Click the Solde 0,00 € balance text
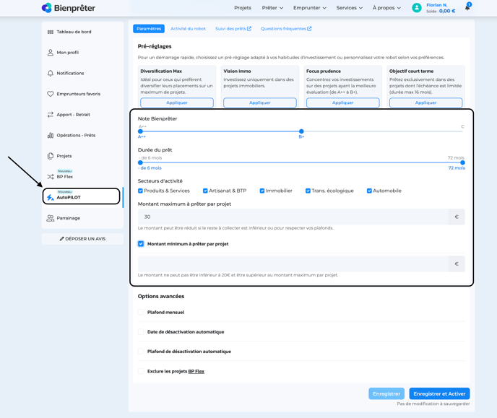Viewport: 497px width, 418px height. [x=441, y=11]
